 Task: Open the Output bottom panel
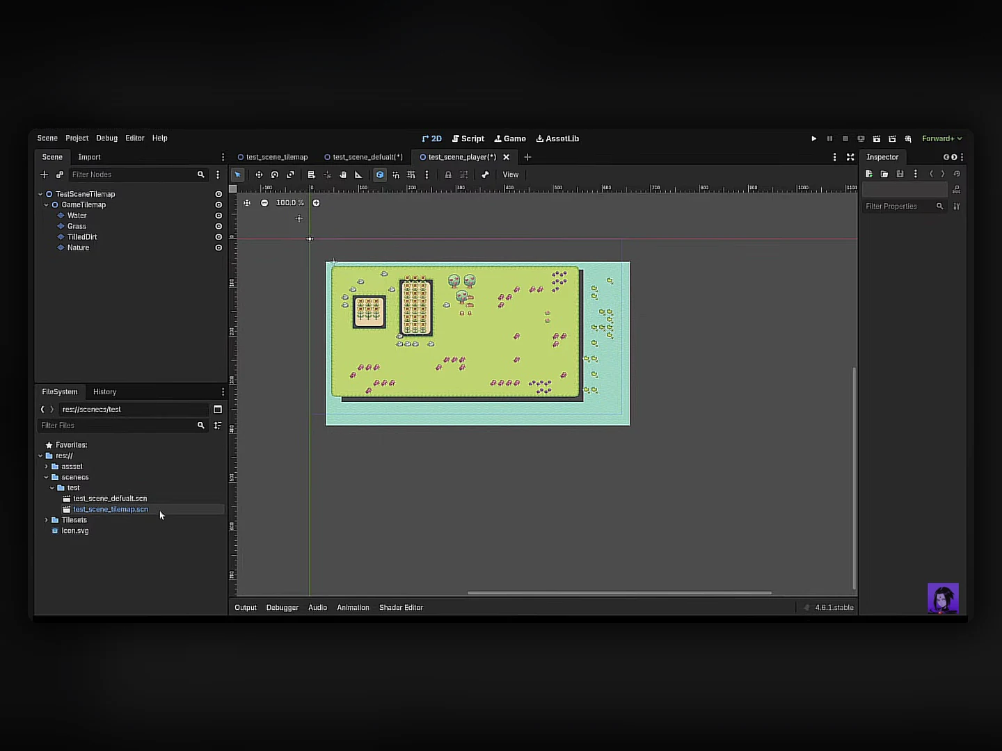click(246, 607)
